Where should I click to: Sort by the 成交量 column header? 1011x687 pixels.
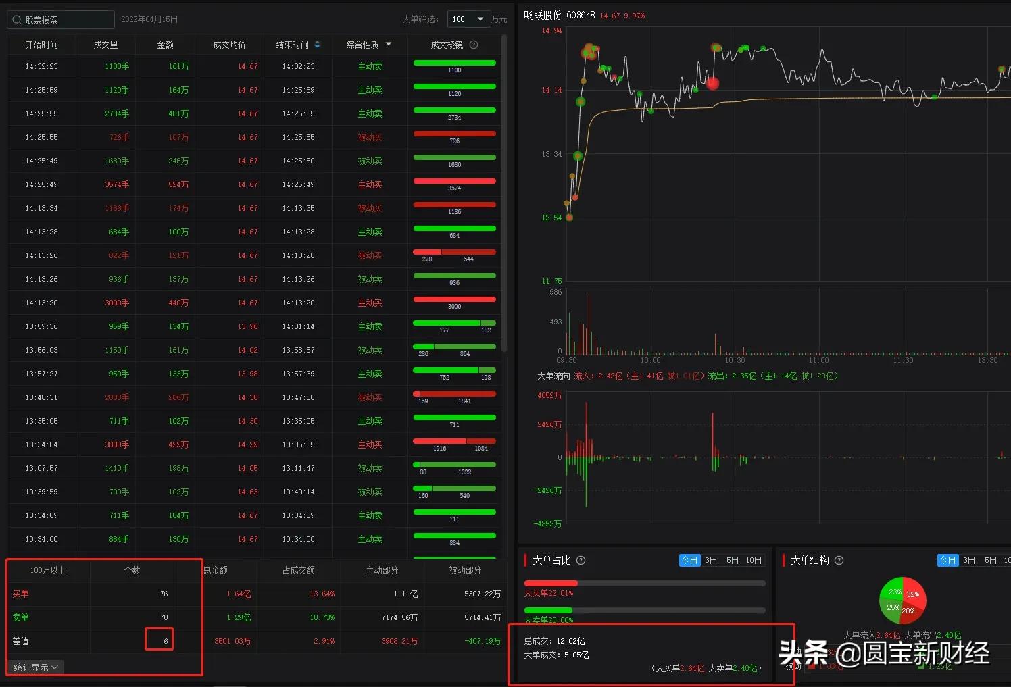pos(105,45)
